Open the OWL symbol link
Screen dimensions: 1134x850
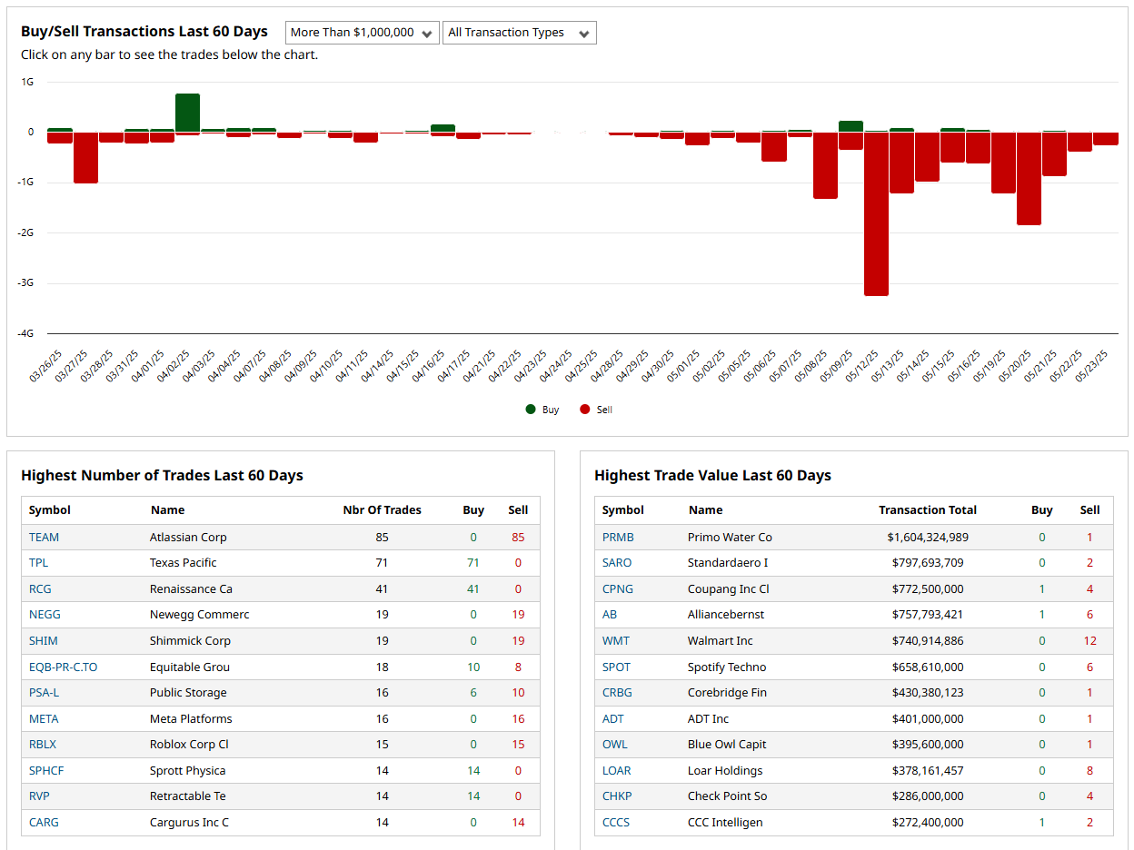615,744
